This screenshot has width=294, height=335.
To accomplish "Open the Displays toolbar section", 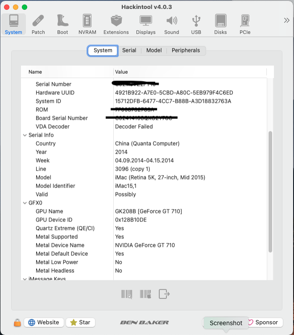I will click(x=146, y=25).
